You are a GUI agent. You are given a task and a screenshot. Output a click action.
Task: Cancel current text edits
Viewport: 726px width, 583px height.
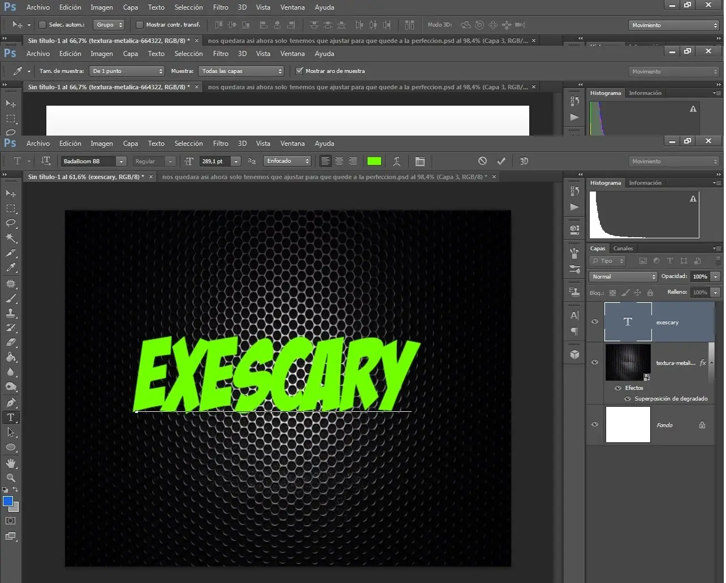coord(482,161)
